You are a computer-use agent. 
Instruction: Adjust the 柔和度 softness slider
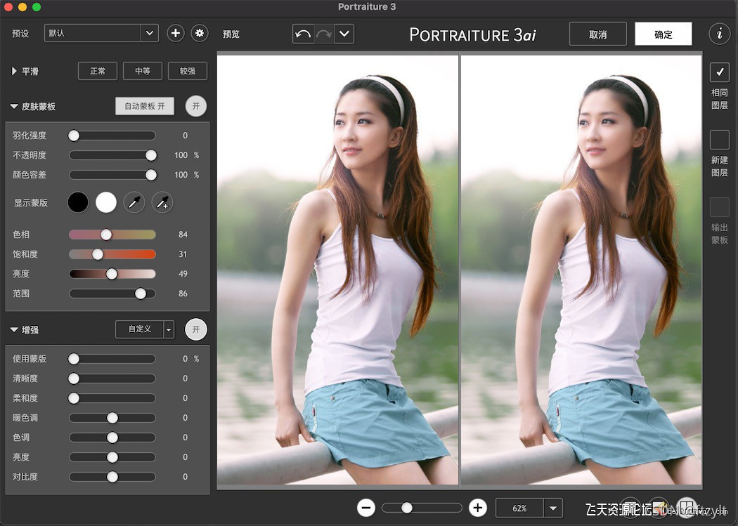[x=112, y=399]
